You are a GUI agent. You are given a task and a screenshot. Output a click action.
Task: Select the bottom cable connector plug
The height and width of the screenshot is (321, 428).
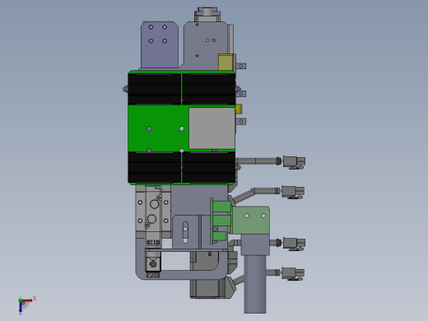coord(293,273)
